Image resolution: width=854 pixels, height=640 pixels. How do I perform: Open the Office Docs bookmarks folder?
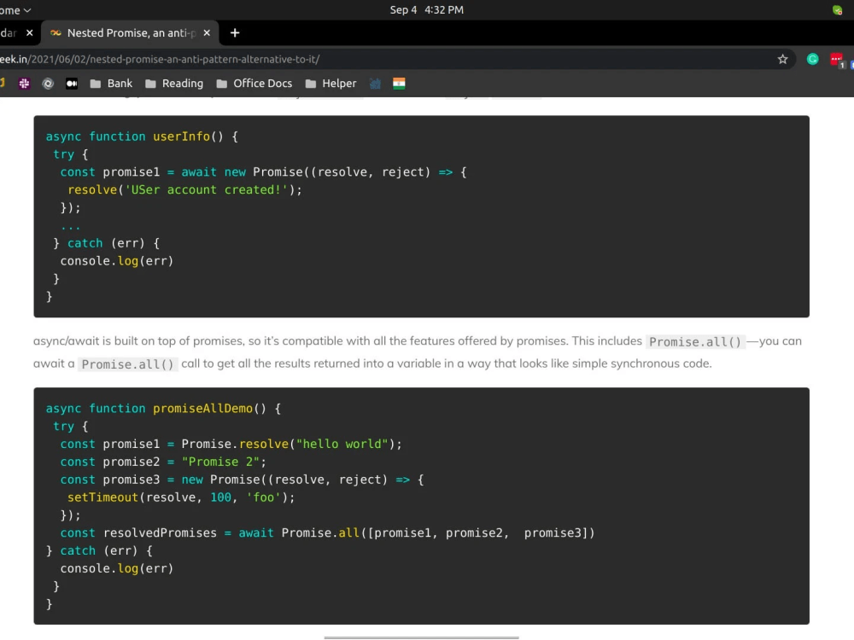[260, 83]
